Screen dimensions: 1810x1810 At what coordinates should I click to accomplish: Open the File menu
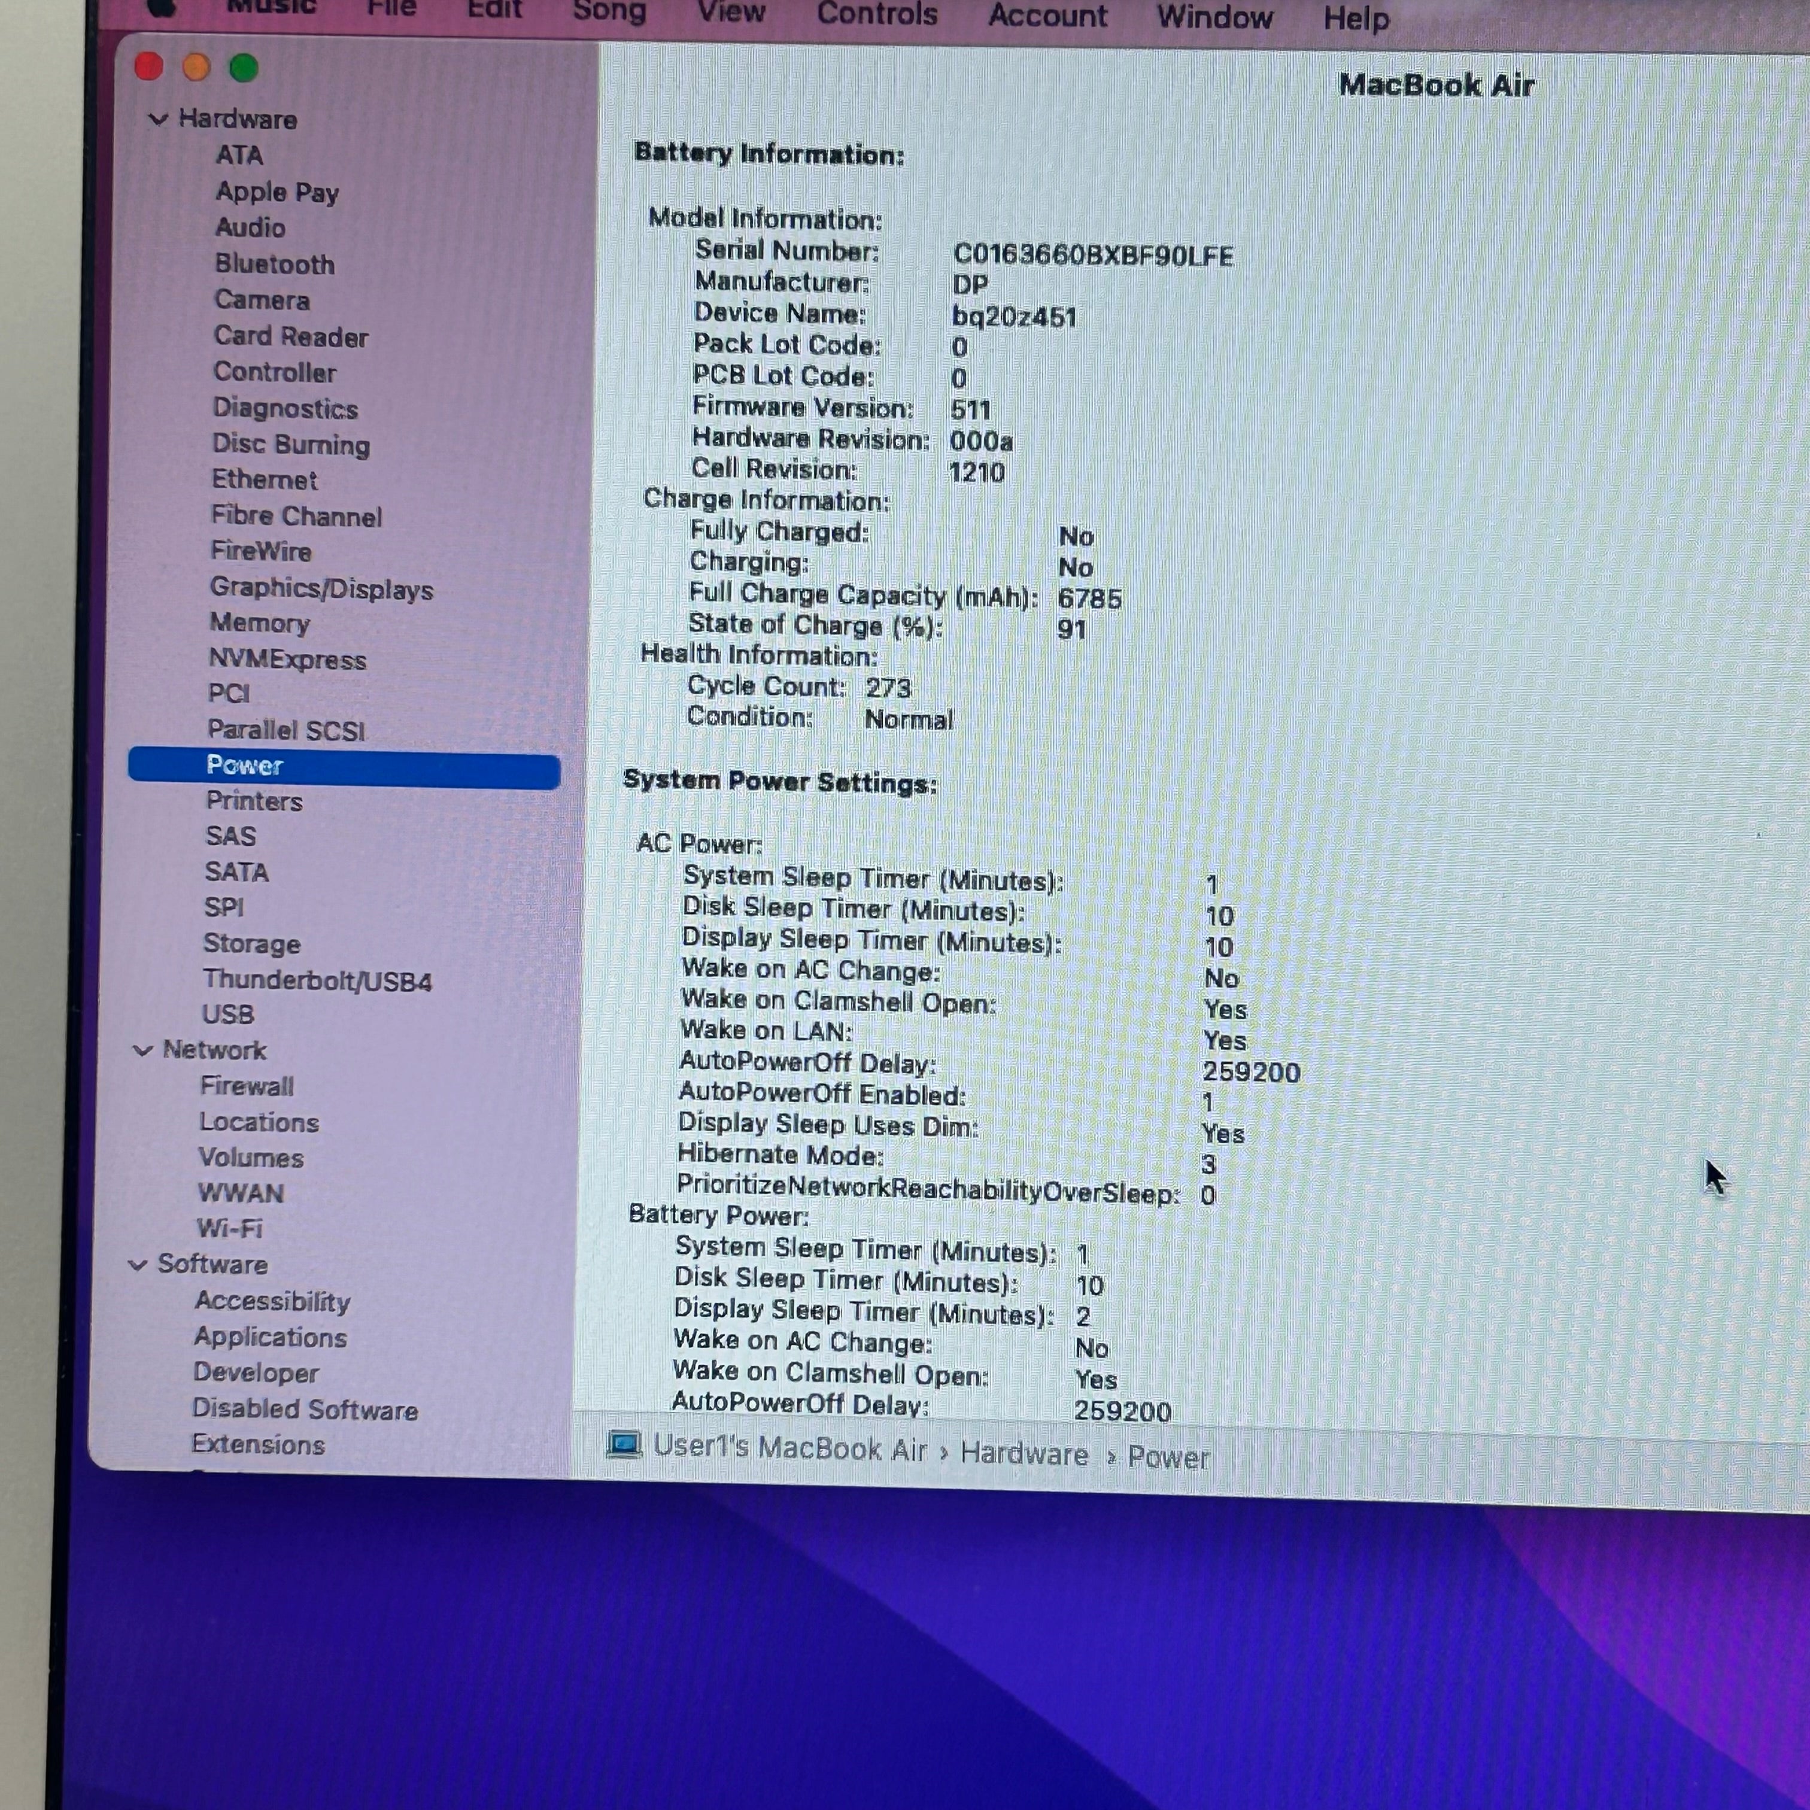391,8
